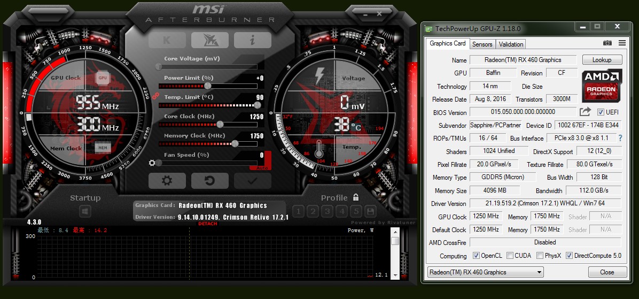639x299 pixels.
Task: Switch to the Sensors tab in GPU-Z
Action: 482,44
